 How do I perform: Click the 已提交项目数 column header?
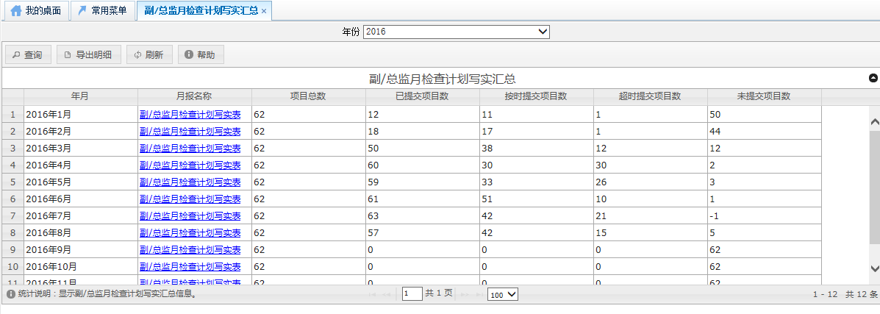[422, 96]
